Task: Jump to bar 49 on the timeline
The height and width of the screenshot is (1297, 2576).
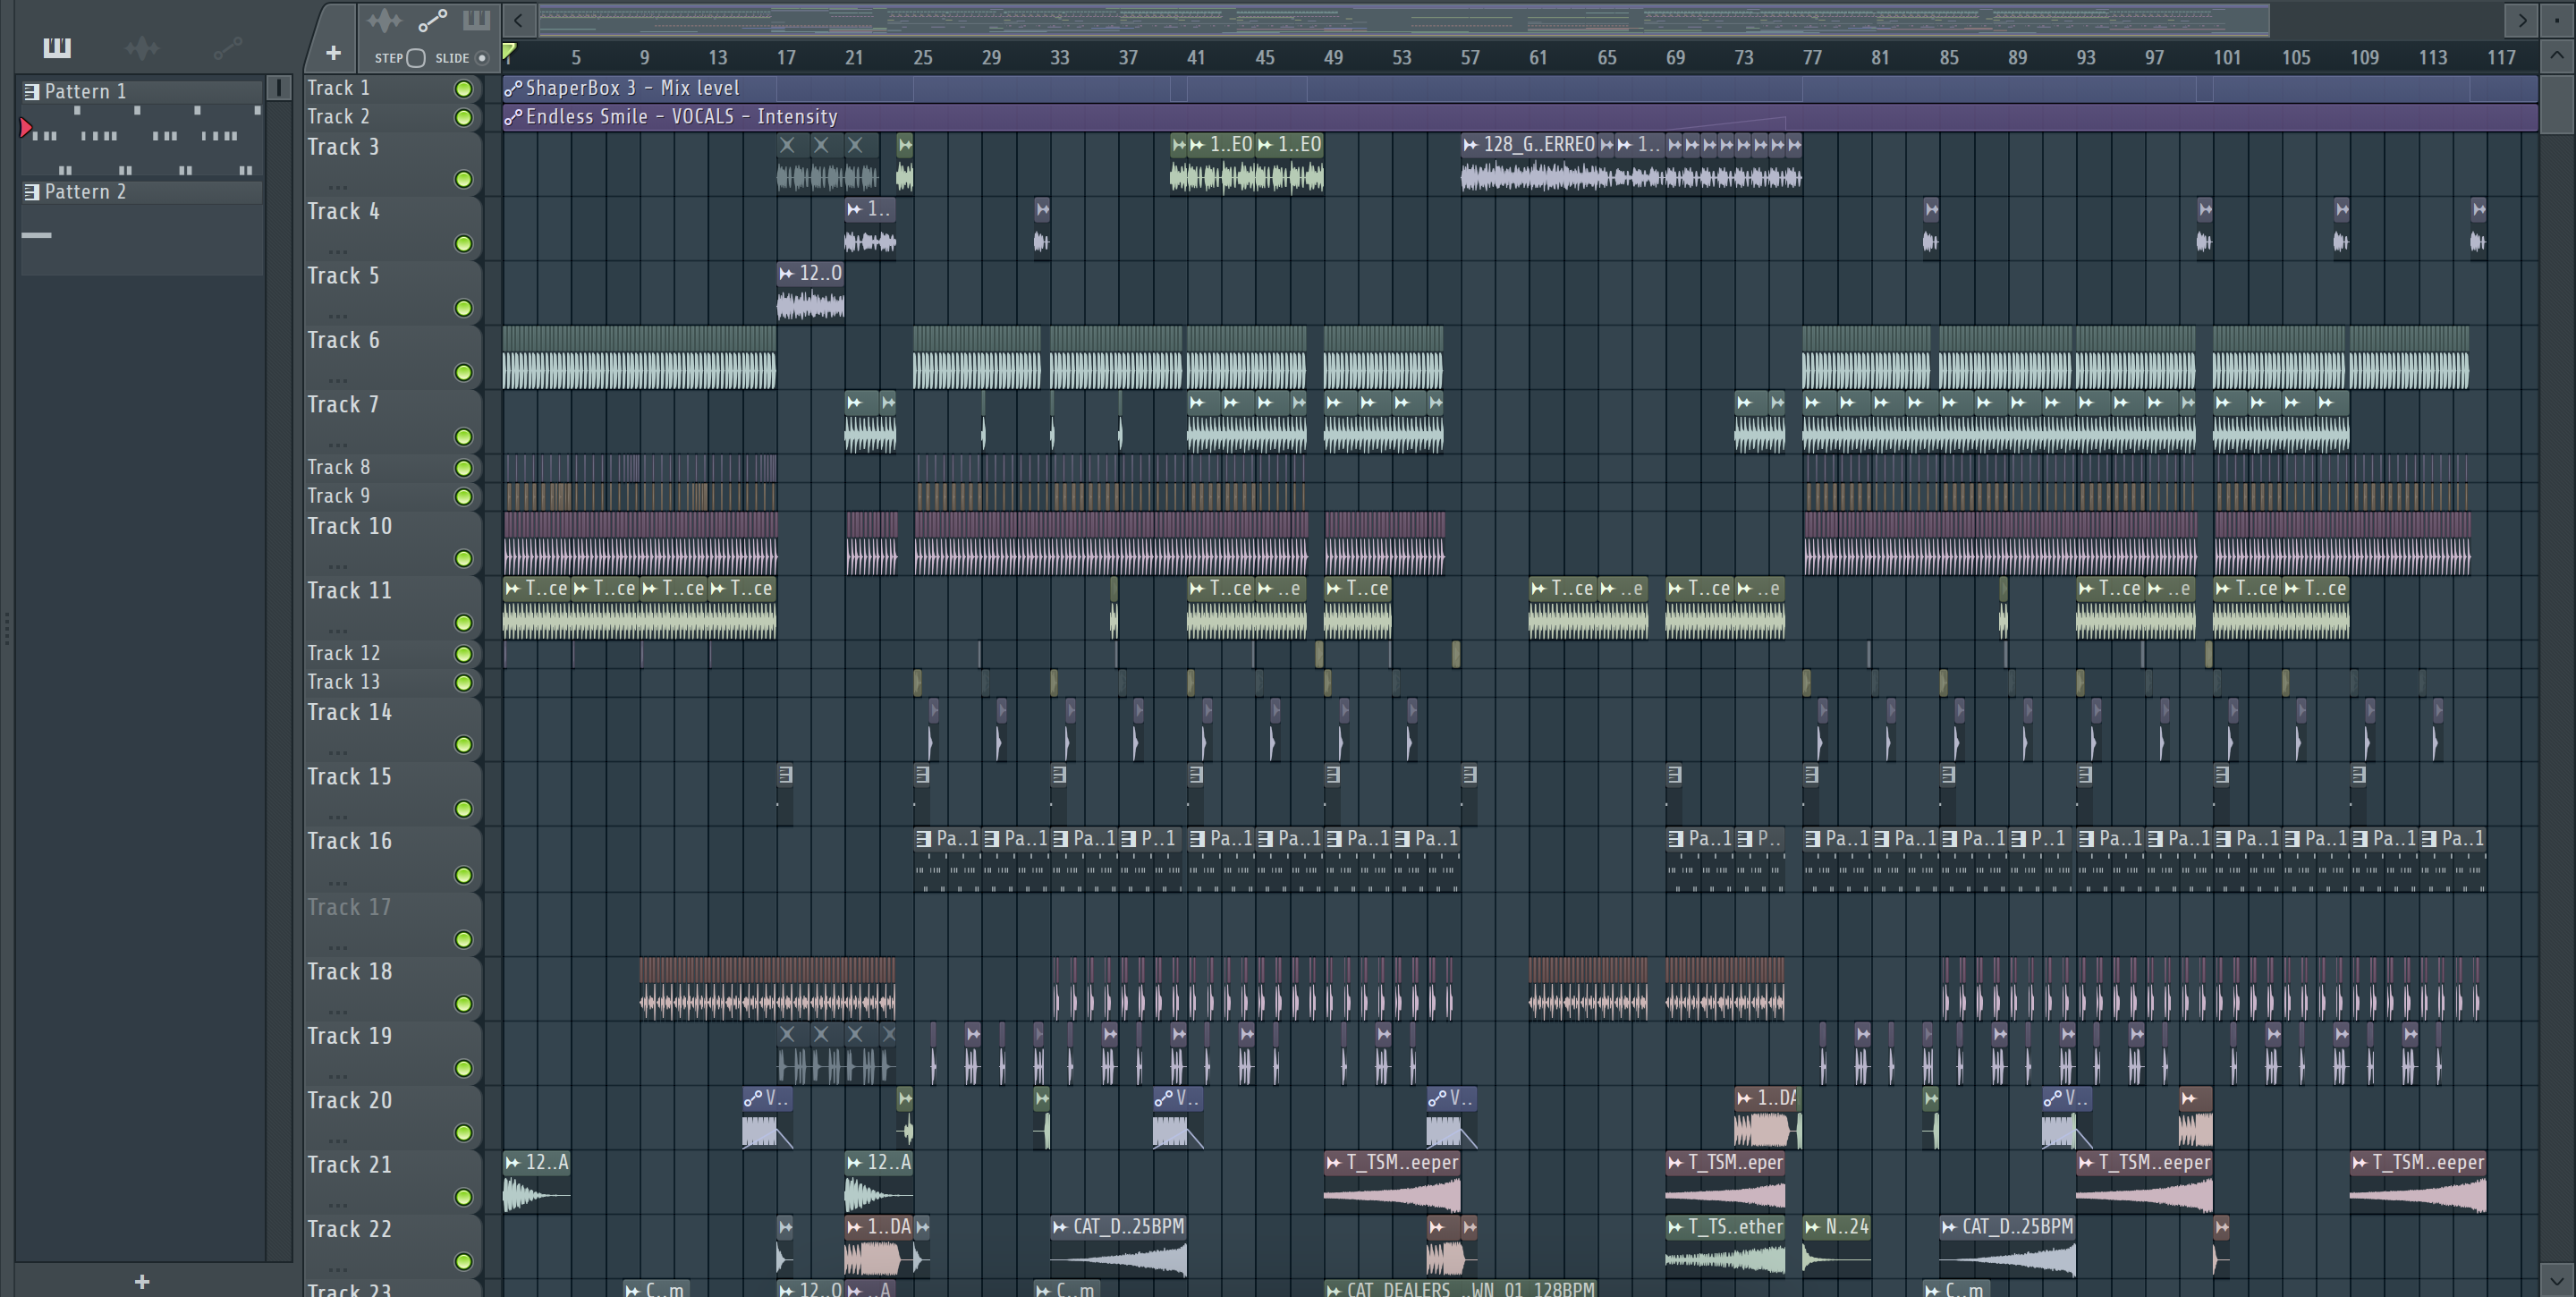Action: pos(1333,57)
